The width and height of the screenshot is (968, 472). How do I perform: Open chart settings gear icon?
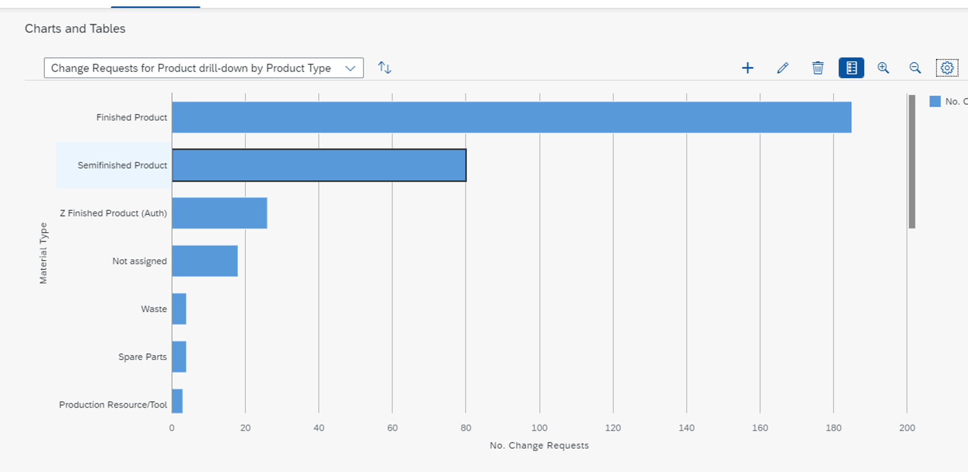pos(947,68)
